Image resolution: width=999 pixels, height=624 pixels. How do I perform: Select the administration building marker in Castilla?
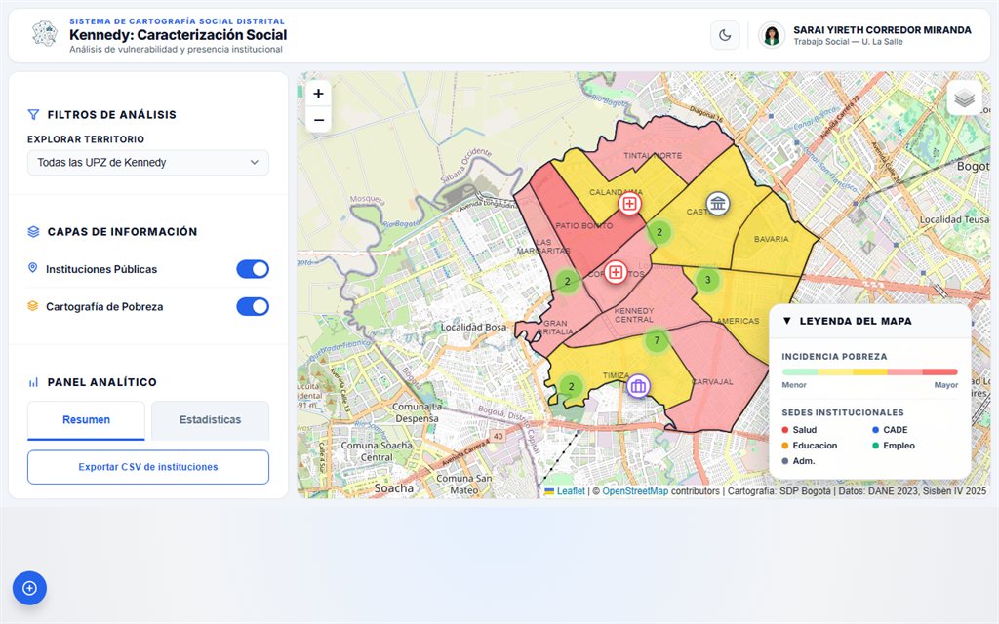[x=718, y=204]
